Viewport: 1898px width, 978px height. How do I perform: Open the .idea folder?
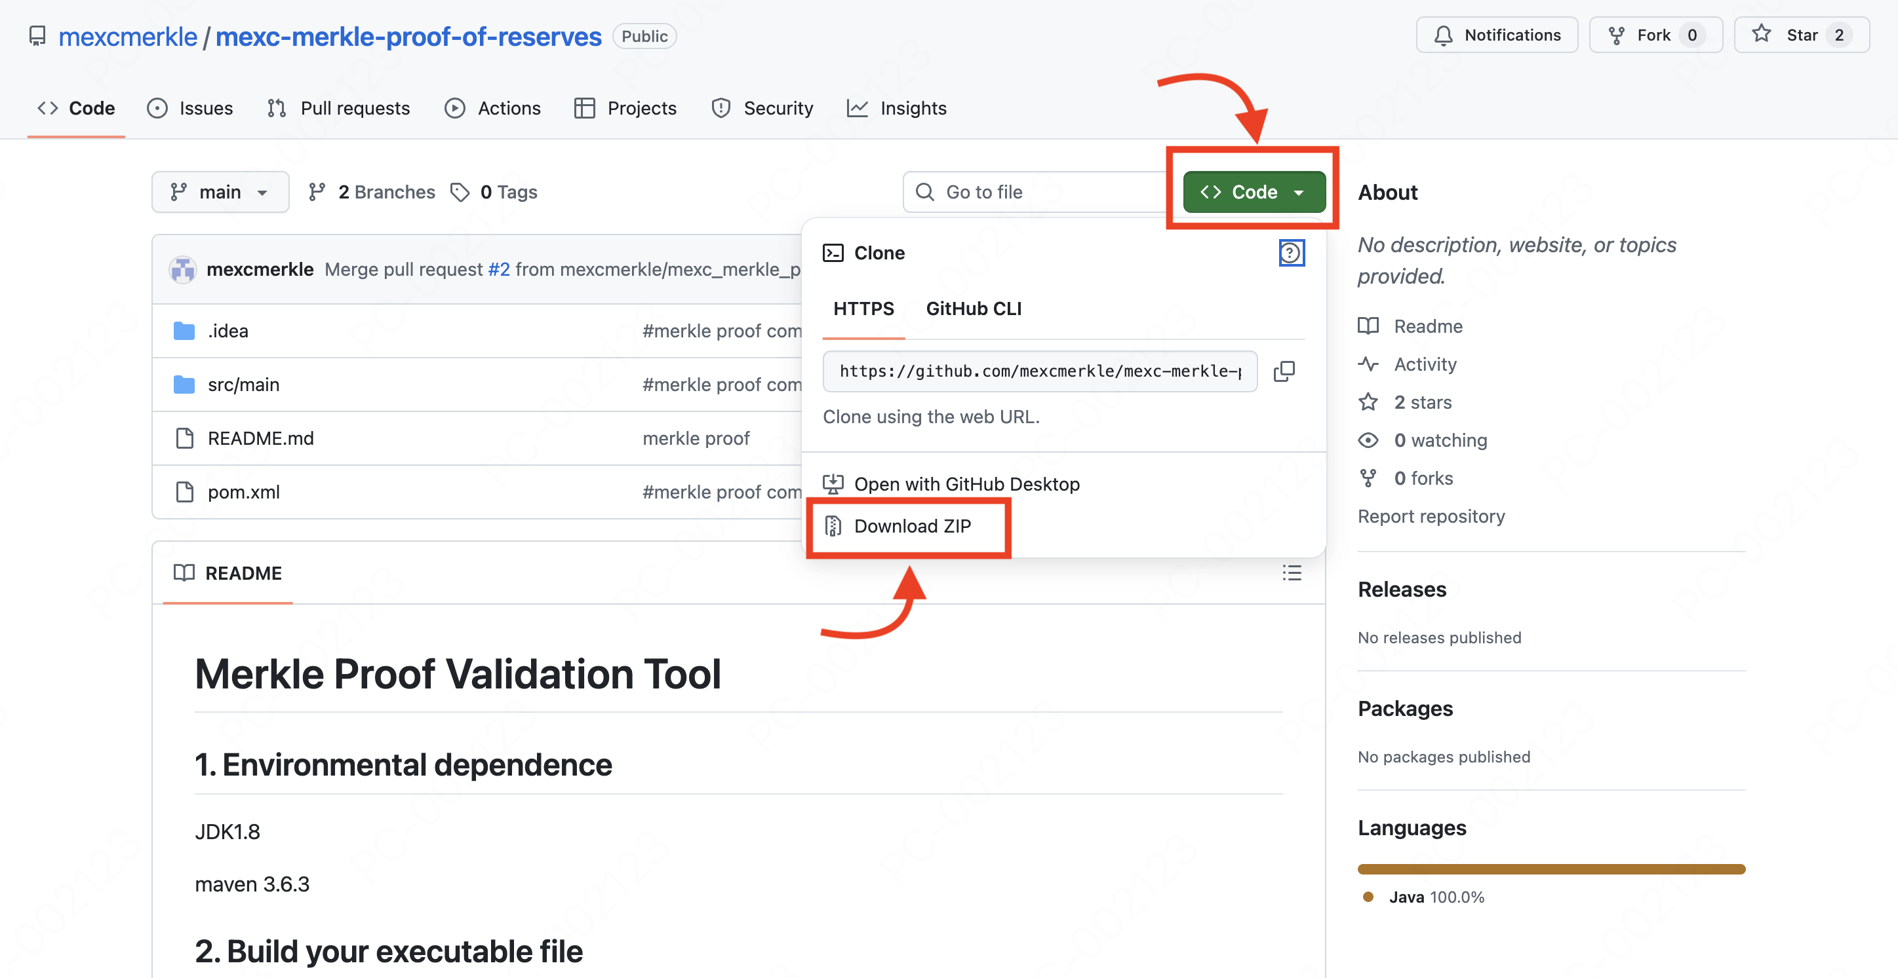(227, 331)
